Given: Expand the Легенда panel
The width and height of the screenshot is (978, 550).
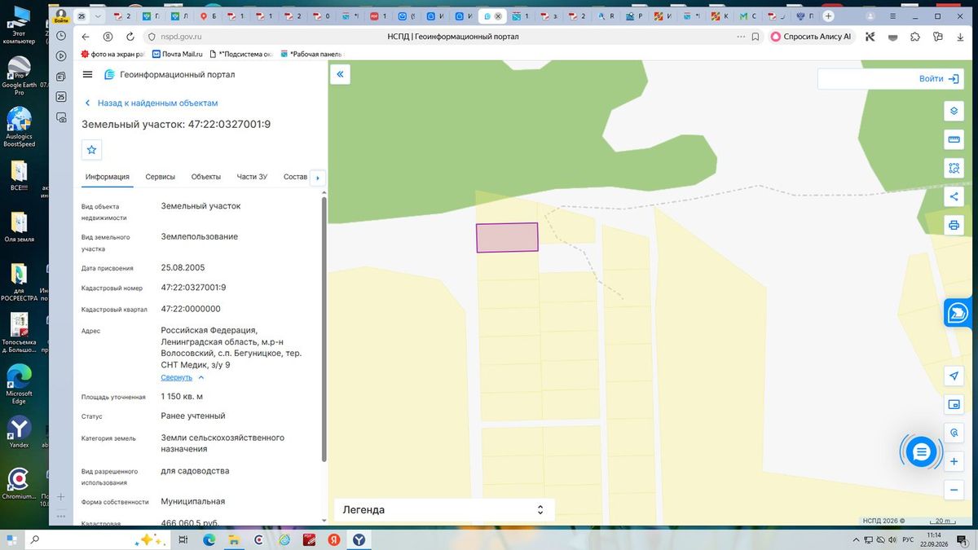Looking at the screenshot, I should pyautogui.click(x=444, y=510).
